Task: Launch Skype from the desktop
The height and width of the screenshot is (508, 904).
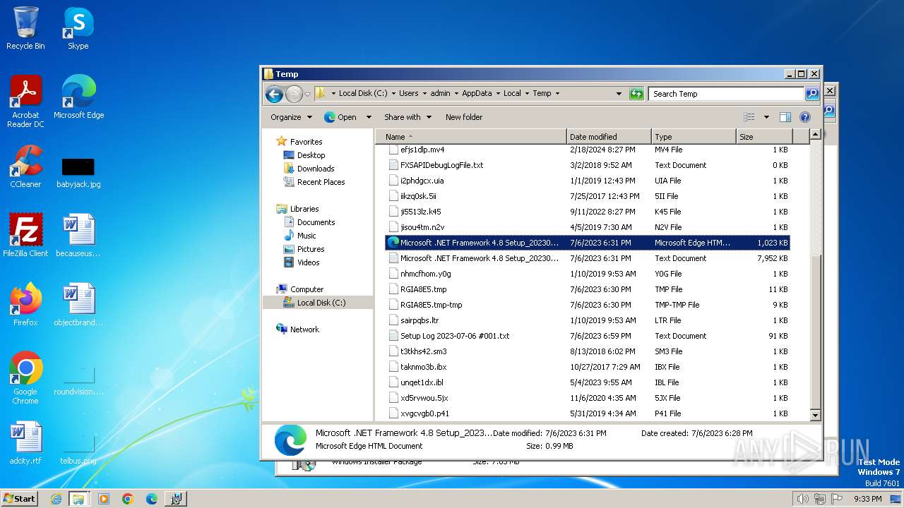Action: (x=78, y=28)
